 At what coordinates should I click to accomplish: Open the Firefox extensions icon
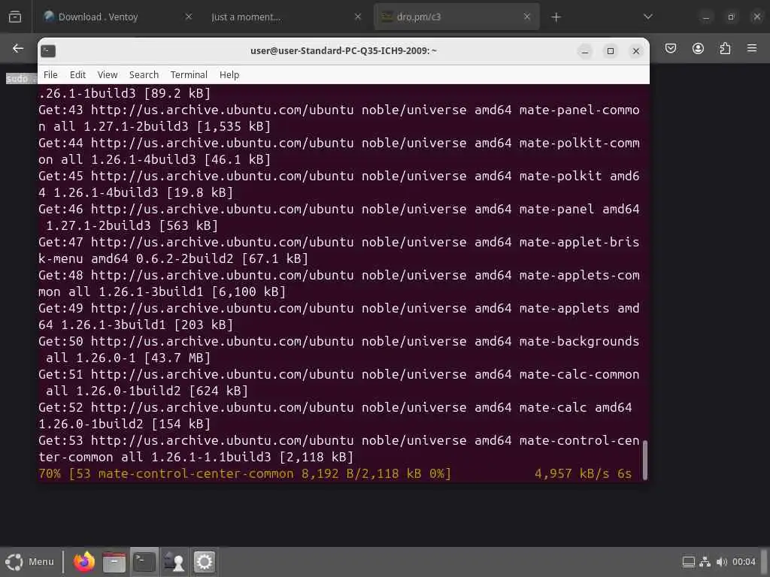click(x=725, y=48)
